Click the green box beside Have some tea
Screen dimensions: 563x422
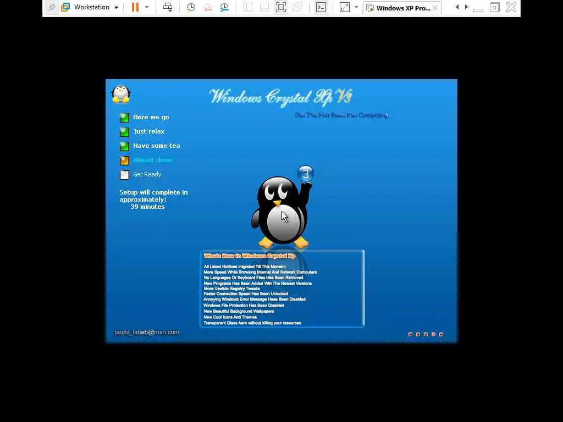(124, 146)
